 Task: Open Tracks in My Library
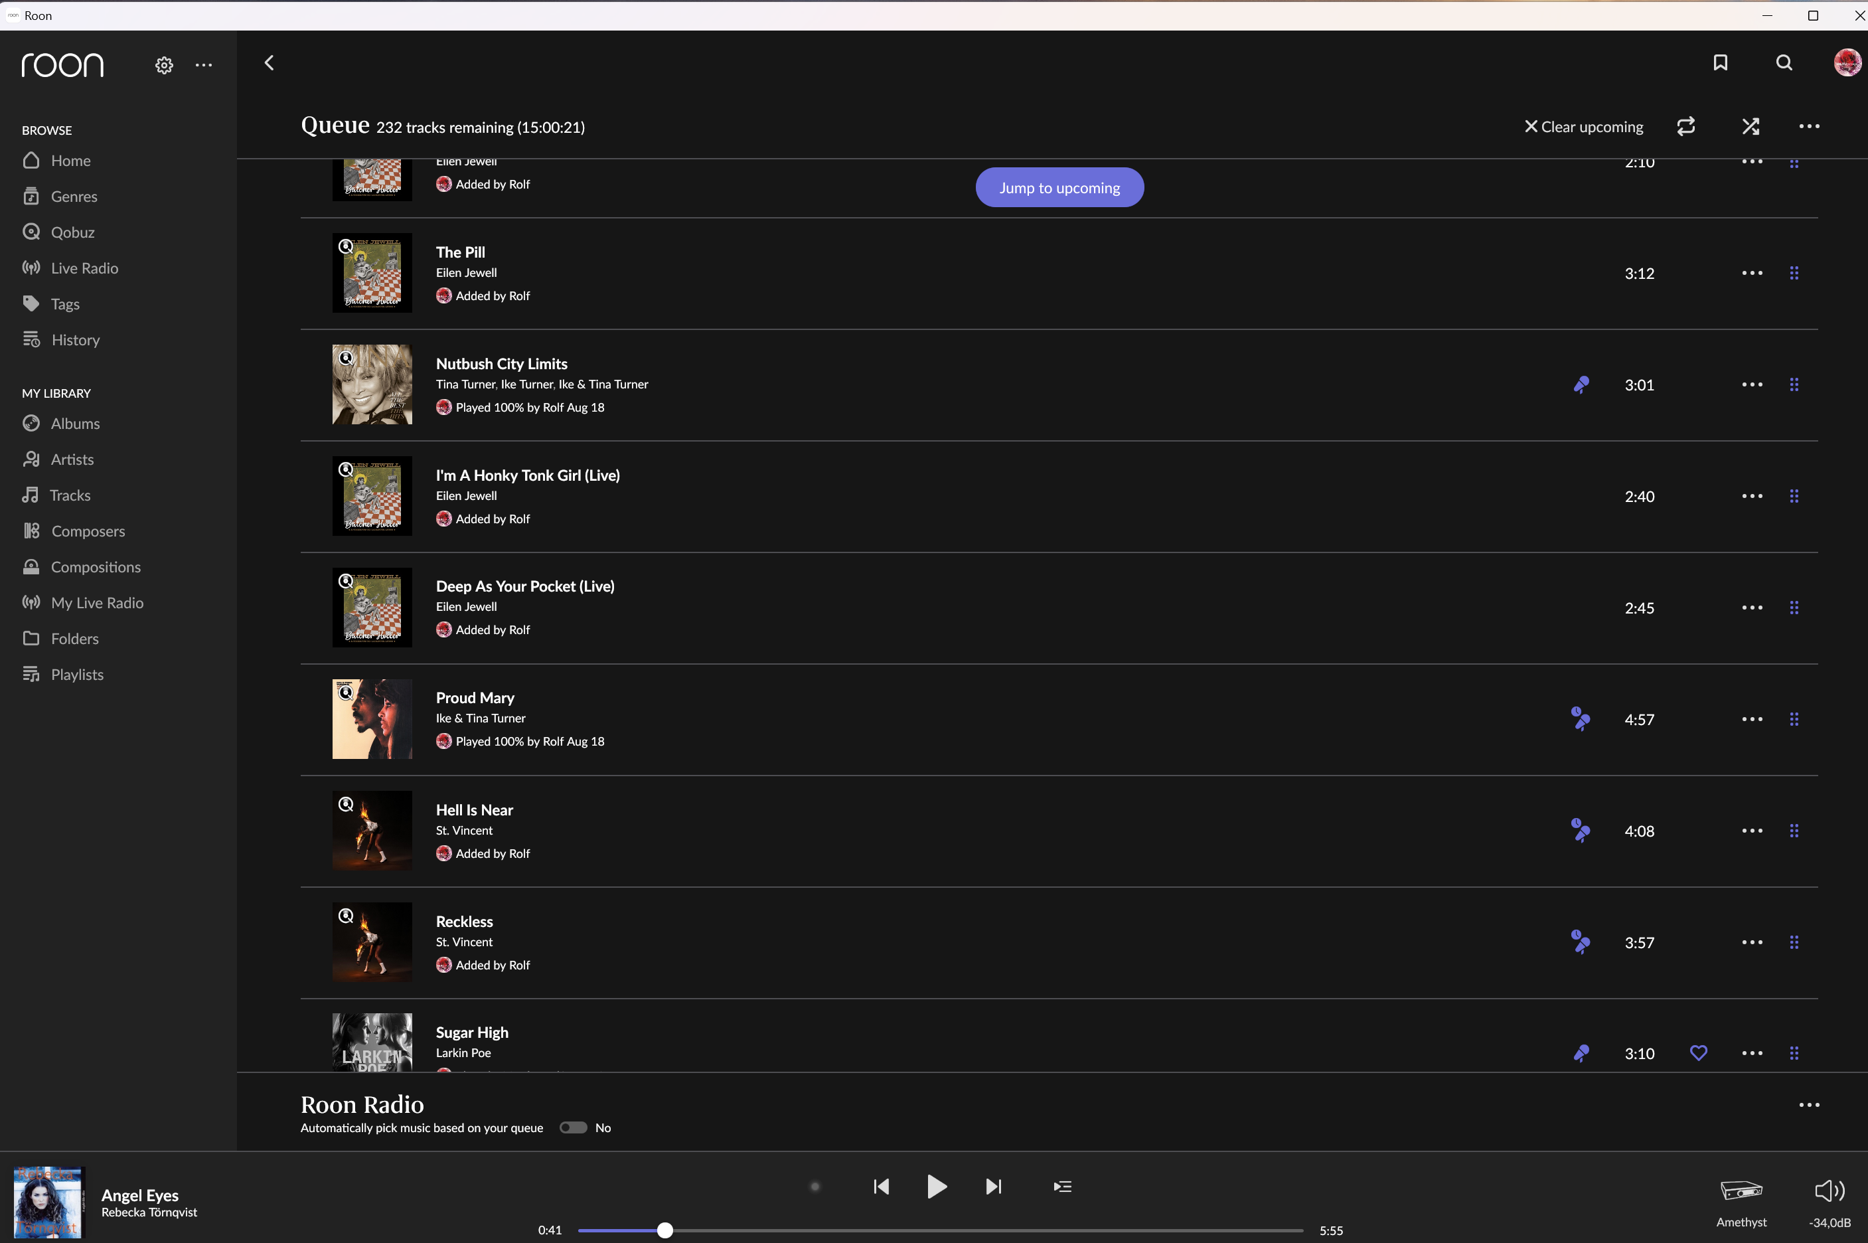pyautogui.click(x=56, y=495)
